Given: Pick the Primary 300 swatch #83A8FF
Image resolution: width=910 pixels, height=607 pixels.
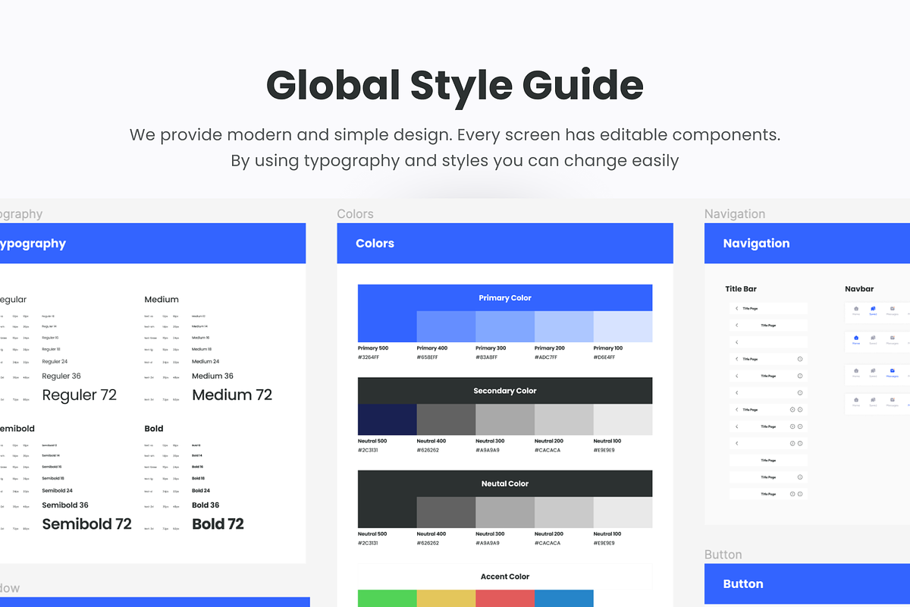Looking at the screenshot, I should tap(505, 326).
